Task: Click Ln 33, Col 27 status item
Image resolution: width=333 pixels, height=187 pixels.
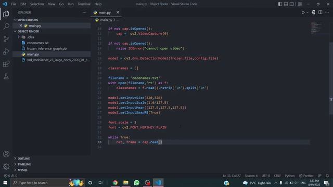Action: pos(232,176)
